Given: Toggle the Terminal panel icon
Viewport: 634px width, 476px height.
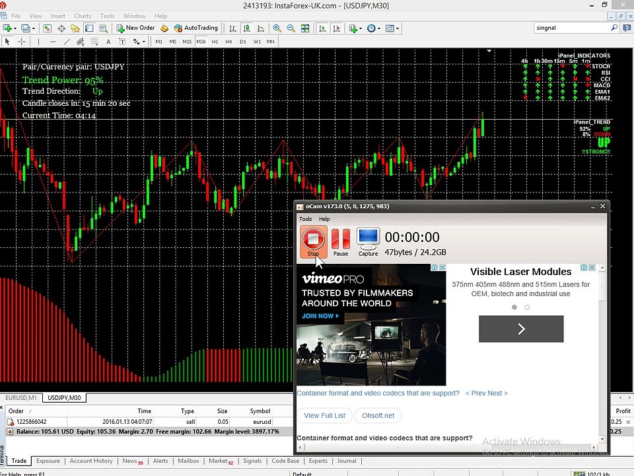Looking at the screenshot, I should click(89, 28).
